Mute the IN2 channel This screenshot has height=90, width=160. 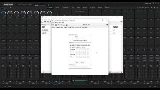coord(10,58)
